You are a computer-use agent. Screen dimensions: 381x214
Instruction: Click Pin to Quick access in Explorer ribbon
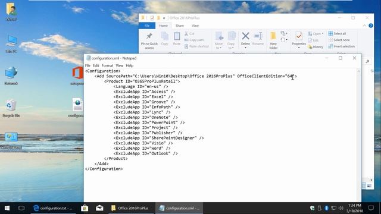149,40
